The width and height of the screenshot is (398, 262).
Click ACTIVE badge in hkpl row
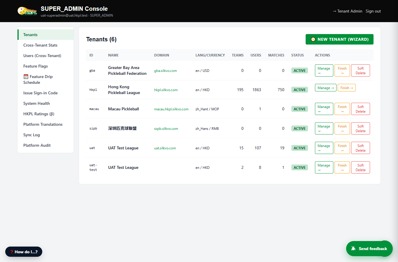coord(300,90)
